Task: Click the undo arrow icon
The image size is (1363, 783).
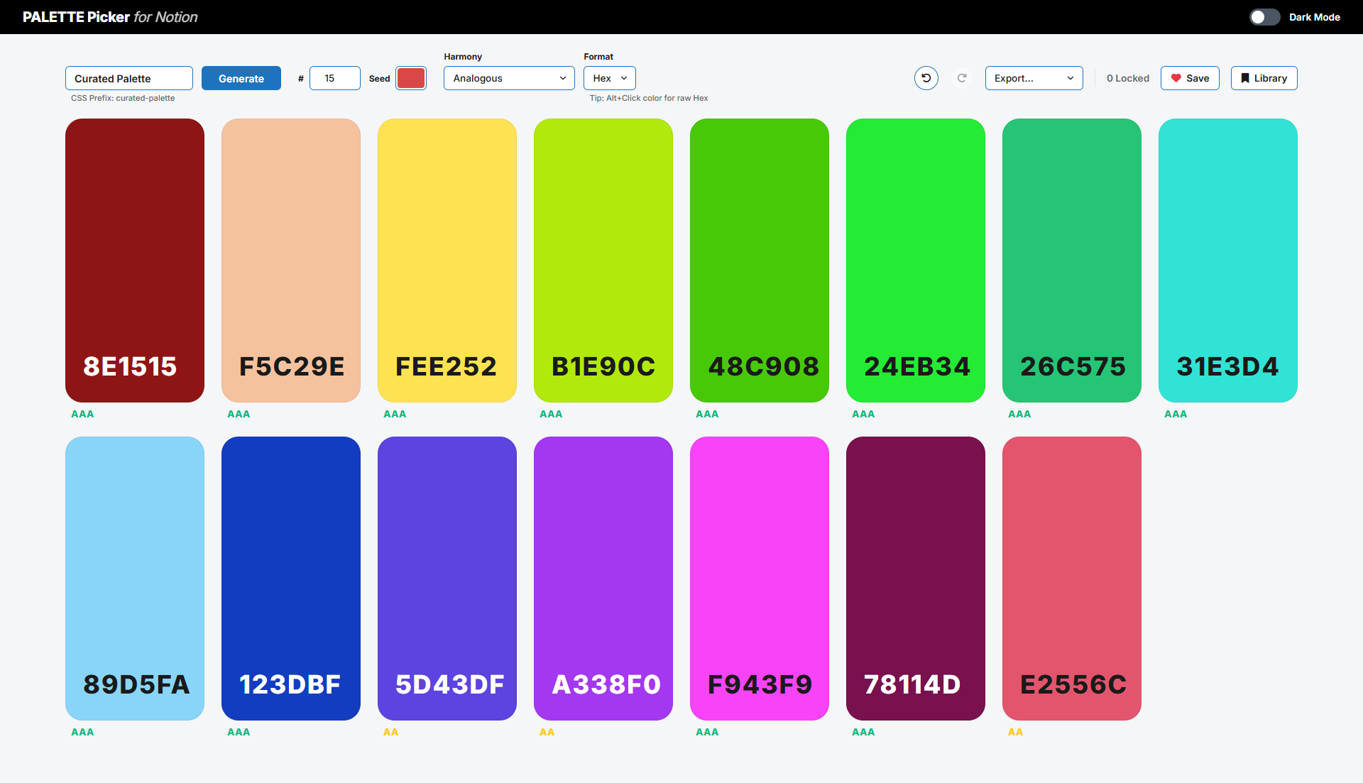Action: [x=926, y=78]
